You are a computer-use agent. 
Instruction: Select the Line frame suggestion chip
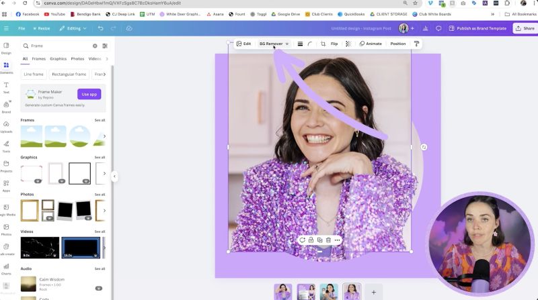coord(34,74)
